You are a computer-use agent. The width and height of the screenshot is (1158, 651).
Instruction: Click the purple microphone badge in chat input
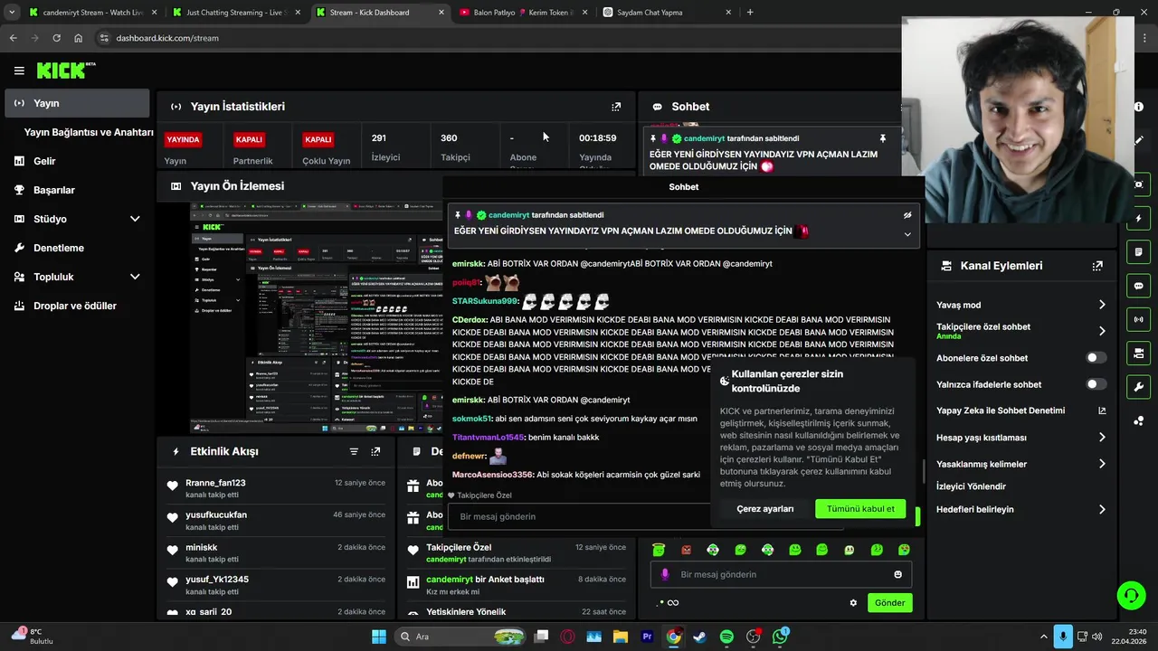click(x=665, y=574)
